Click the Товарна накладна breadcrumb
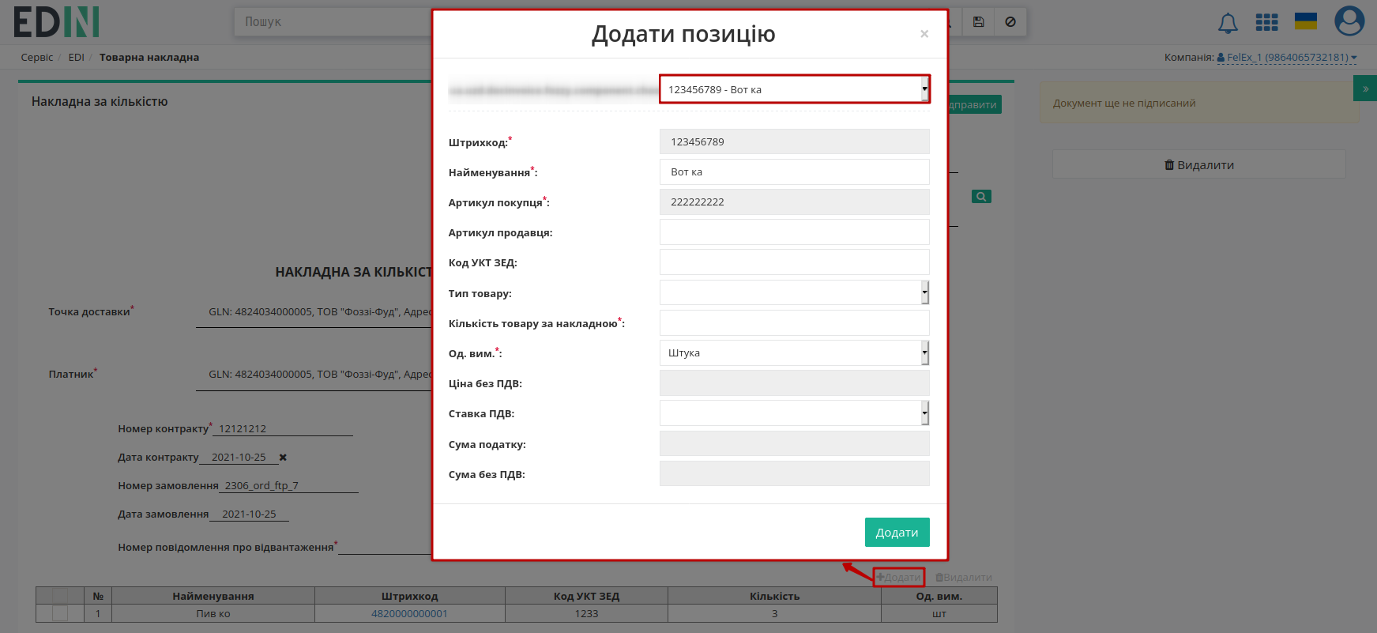This screenshot has width=1377, height=633. 149,57
